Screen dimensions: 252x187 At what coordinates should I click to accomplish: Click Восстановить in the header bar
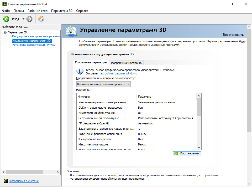pyautogui.click(x=233, y=35)
